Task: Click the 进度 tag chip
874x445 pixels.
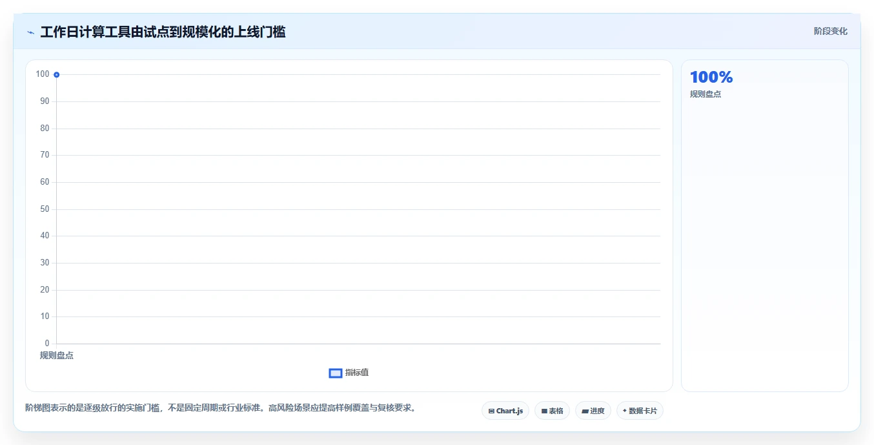Action: pyautogui.click(x=593, y=411)
